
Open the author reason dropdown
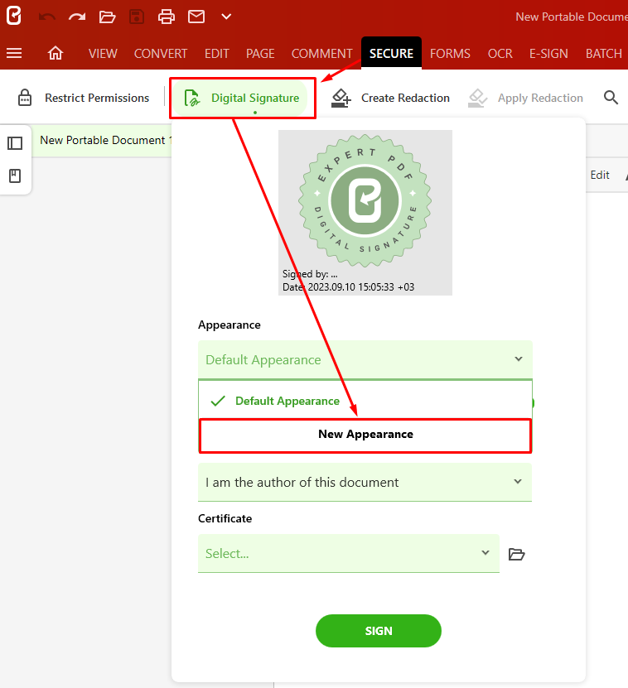(x=365, y=482)
